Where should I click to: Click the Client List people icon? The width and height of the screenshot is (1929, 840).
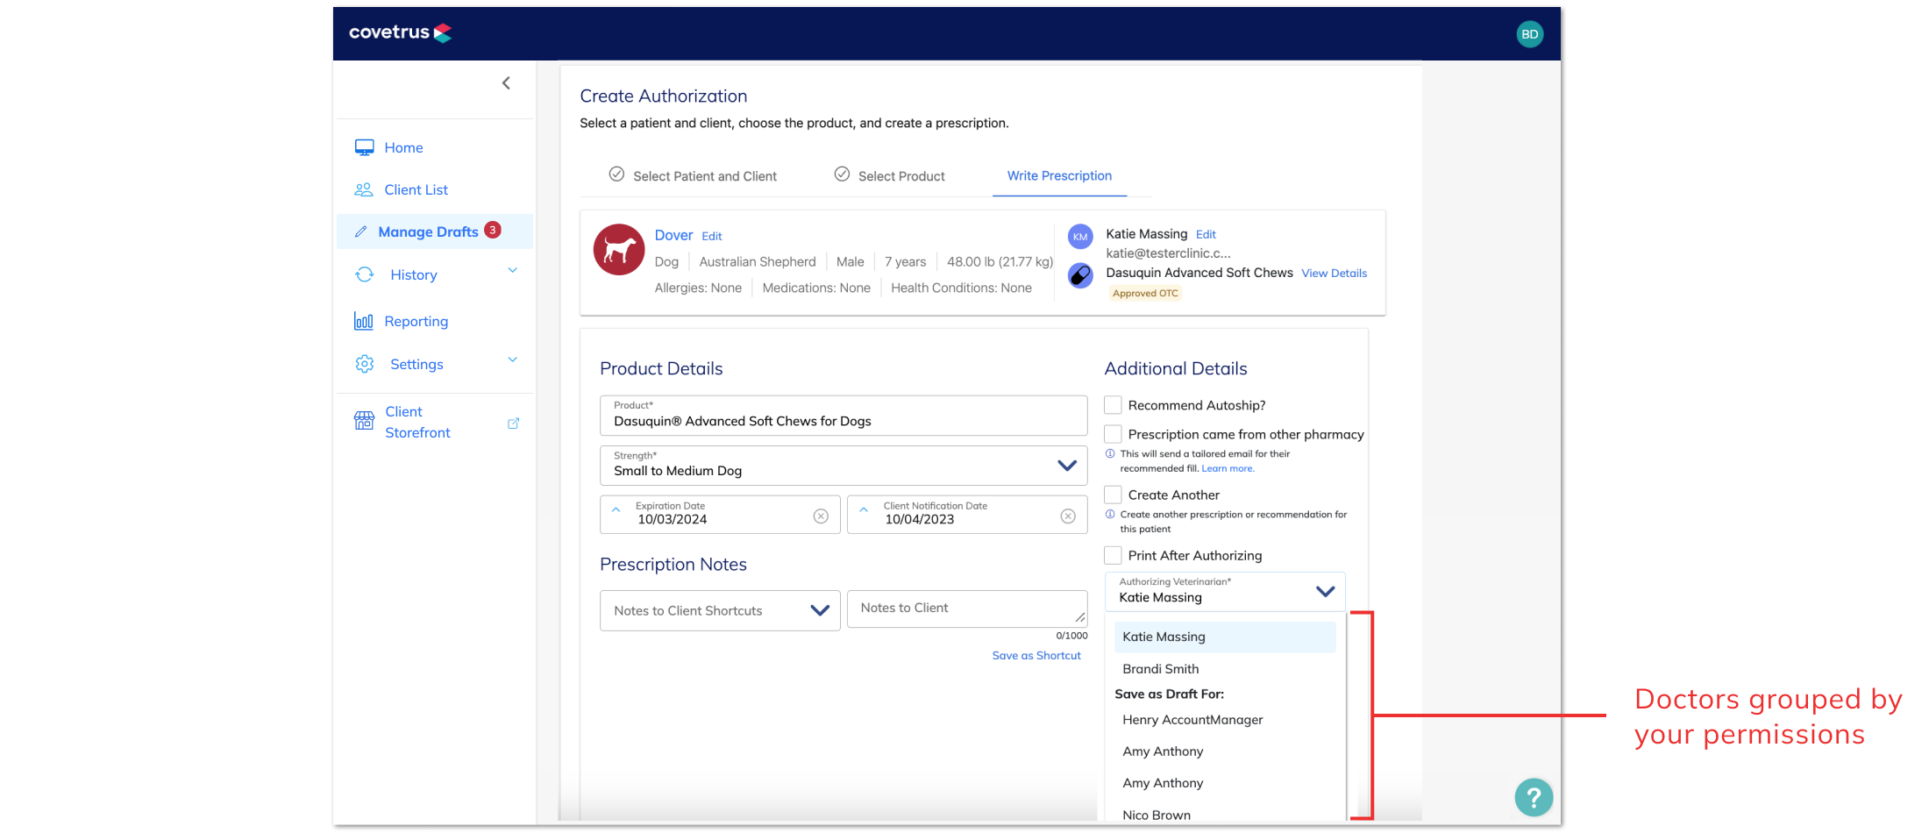point(364,189)
